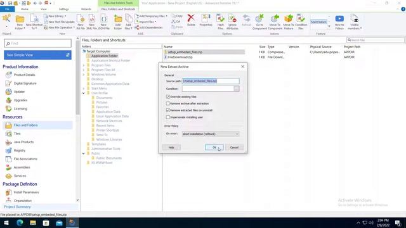The image size is (406, 228).
Task: Enable Remove archive after extraction
Action: pos(167,103)
